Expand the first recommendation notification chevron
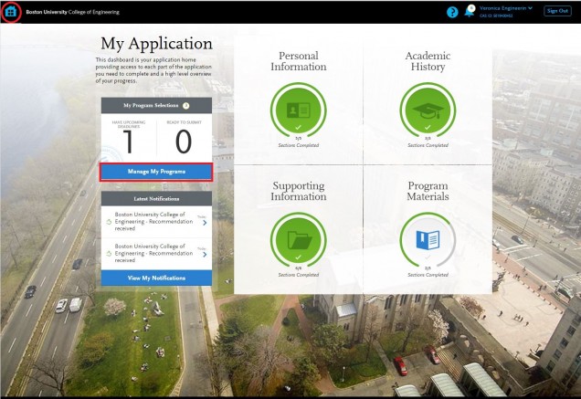581x399 pixels. point(205,221)
